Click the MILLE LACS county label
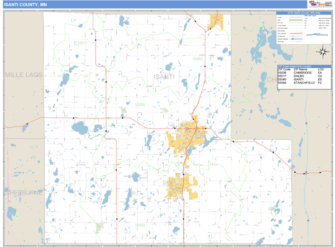Screen dimensions: 335x247 point(23,74)
